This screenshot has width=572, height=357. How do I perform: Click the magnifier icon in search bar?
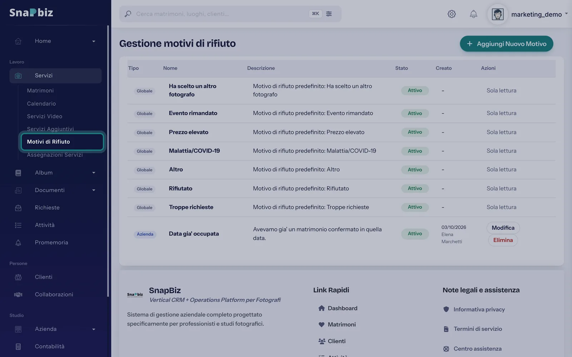[128, 14]
